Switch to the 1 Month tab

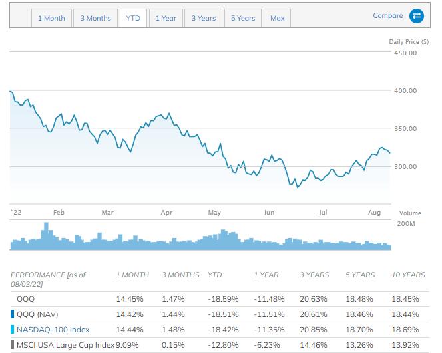click(51, 18)
